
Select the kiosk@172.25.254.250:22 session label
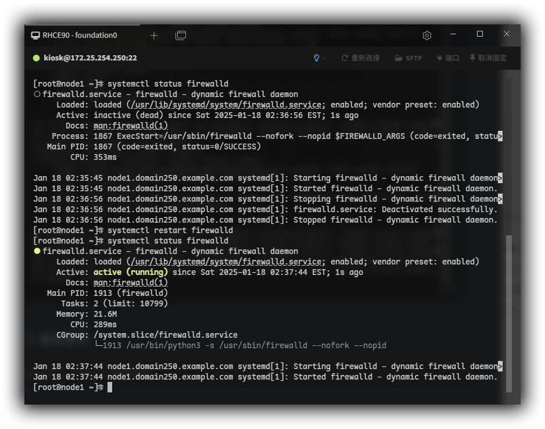(x=90, y=58)
